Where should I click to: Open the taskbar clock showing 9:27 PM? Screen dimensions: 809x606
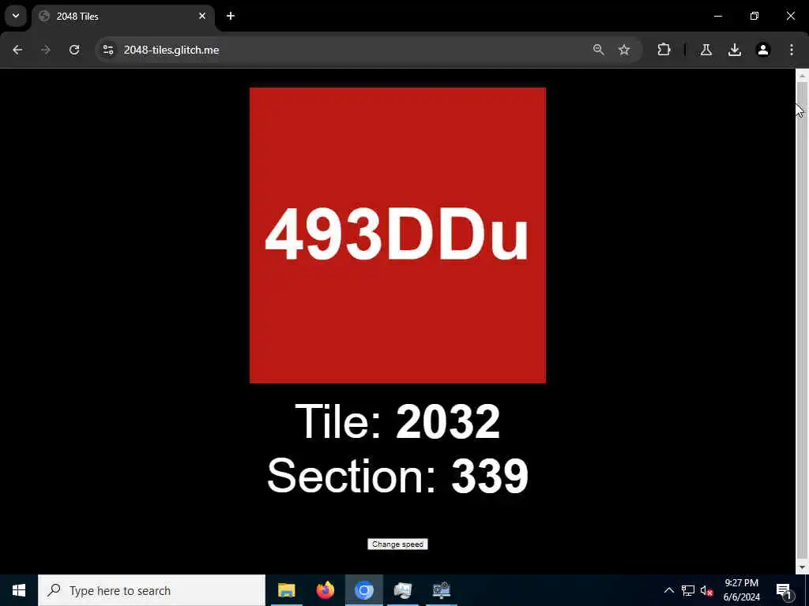(x=741, y=590)
